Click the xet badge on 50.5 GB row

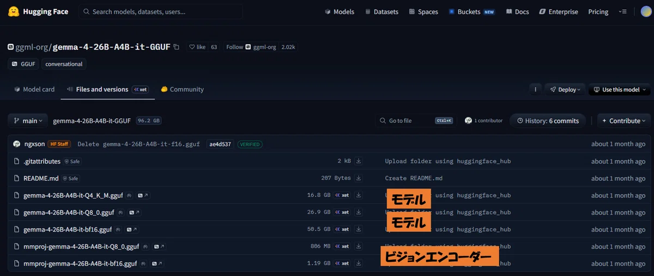click(x=342, y=229)
